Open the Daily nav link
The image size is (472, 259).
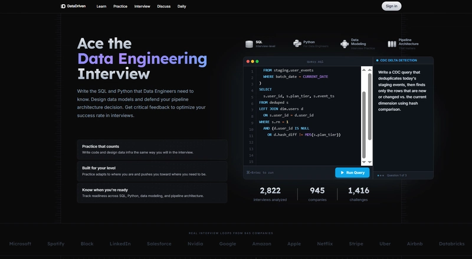point(182,6)
